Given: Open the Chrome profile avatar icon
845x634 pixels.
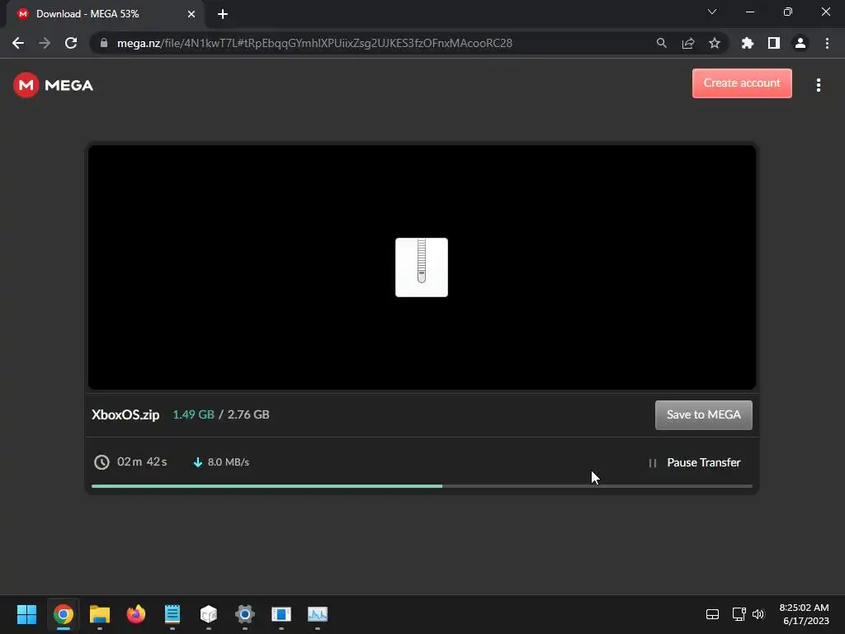Looking at the screenshot, I should point(800,43).
